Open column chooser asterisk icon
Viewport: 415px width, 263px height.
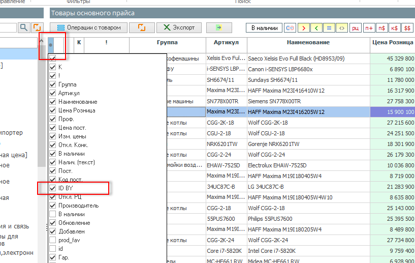[51, 45]
